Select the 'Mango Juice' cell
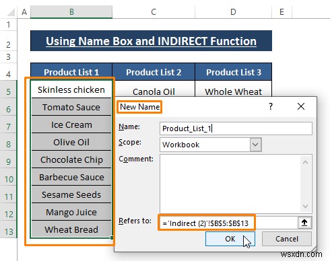330x261 pixels. point(71,212)
